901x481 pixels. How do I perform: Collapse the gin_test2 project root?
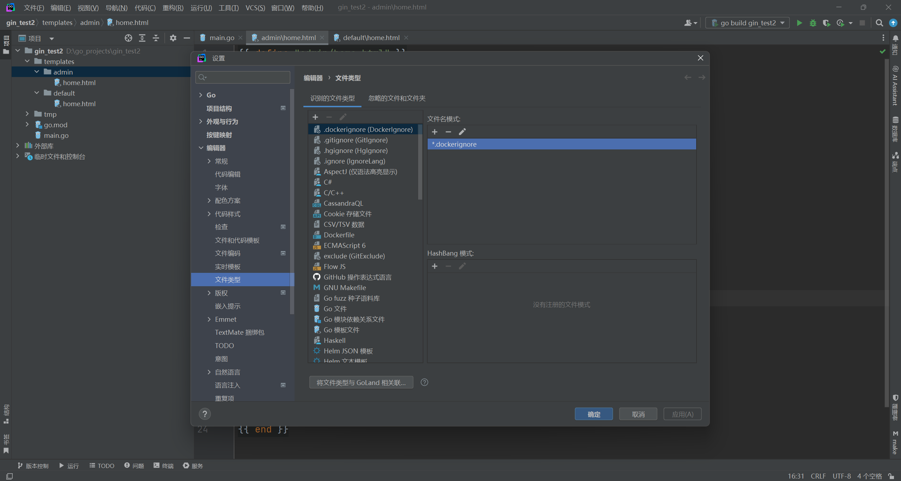coord(18,51)
